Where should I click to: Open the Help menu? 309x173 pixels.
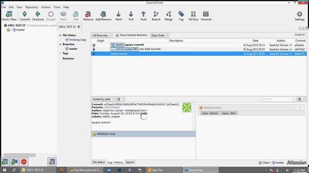point(66,7)
